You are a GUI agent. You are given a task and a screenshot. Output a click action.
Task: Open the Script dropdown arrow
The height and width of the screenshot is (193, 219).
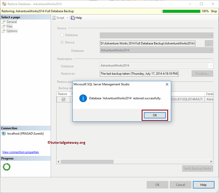click(67, 18)
